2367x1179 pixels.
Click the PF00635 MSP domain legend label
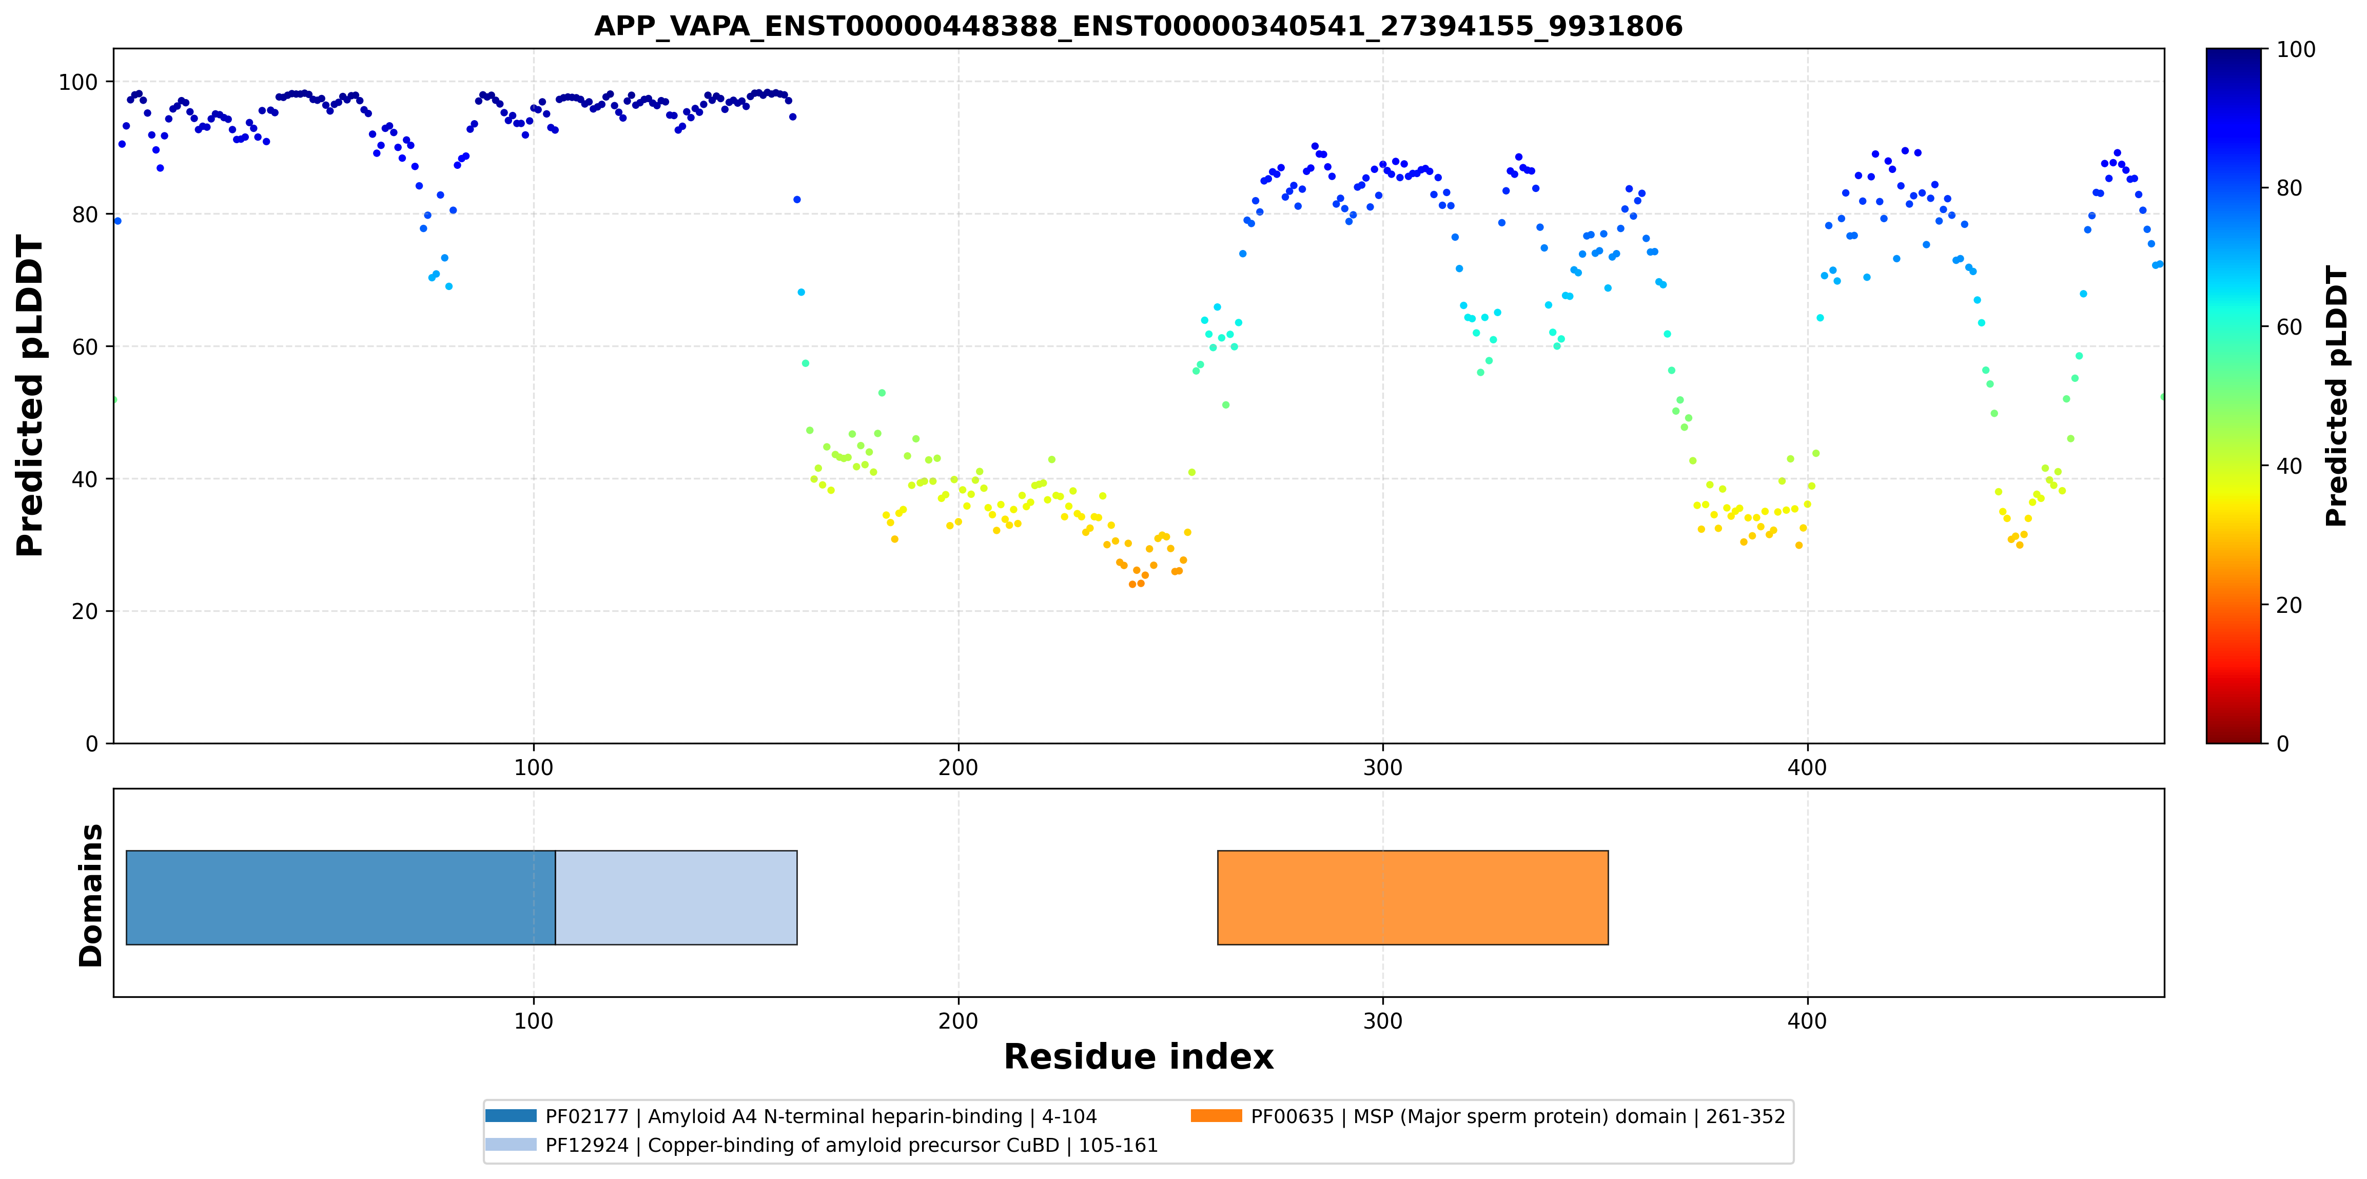click(1518, 1116)
